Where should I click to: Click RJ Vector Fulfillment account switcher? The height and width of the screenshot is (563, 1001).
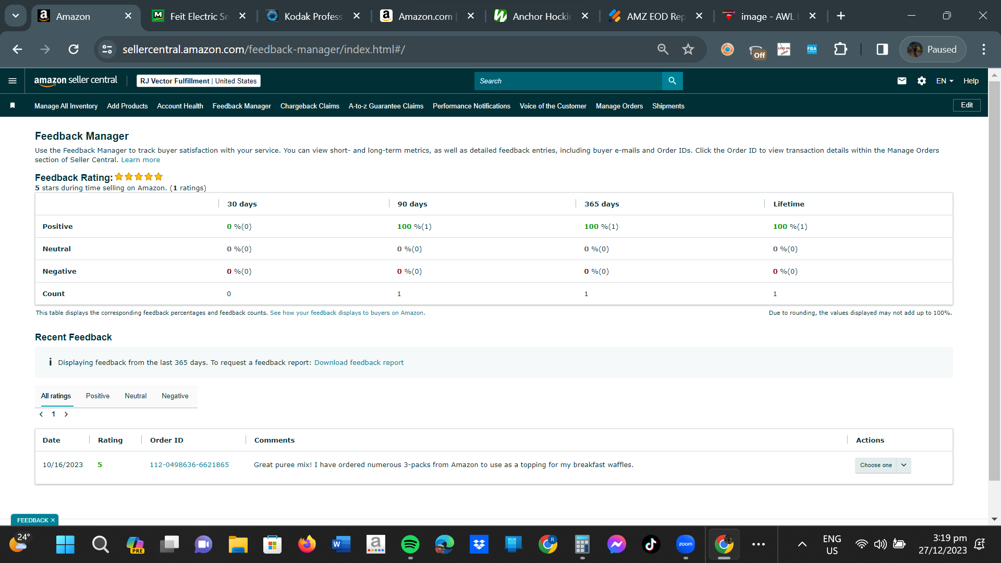[x=199, y=81]
